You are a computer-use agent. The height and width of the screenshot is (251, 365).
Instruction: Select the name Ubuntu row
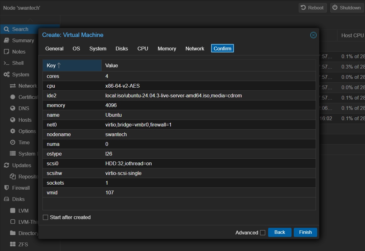pyautogui.click(x=179, y=115)
